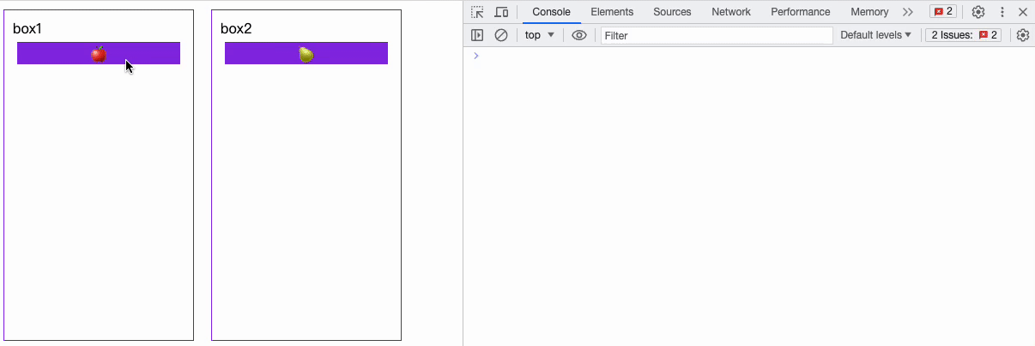Screen dimensions: 1035x346
Task: Open the Performance tab
Action: (801, 12)
